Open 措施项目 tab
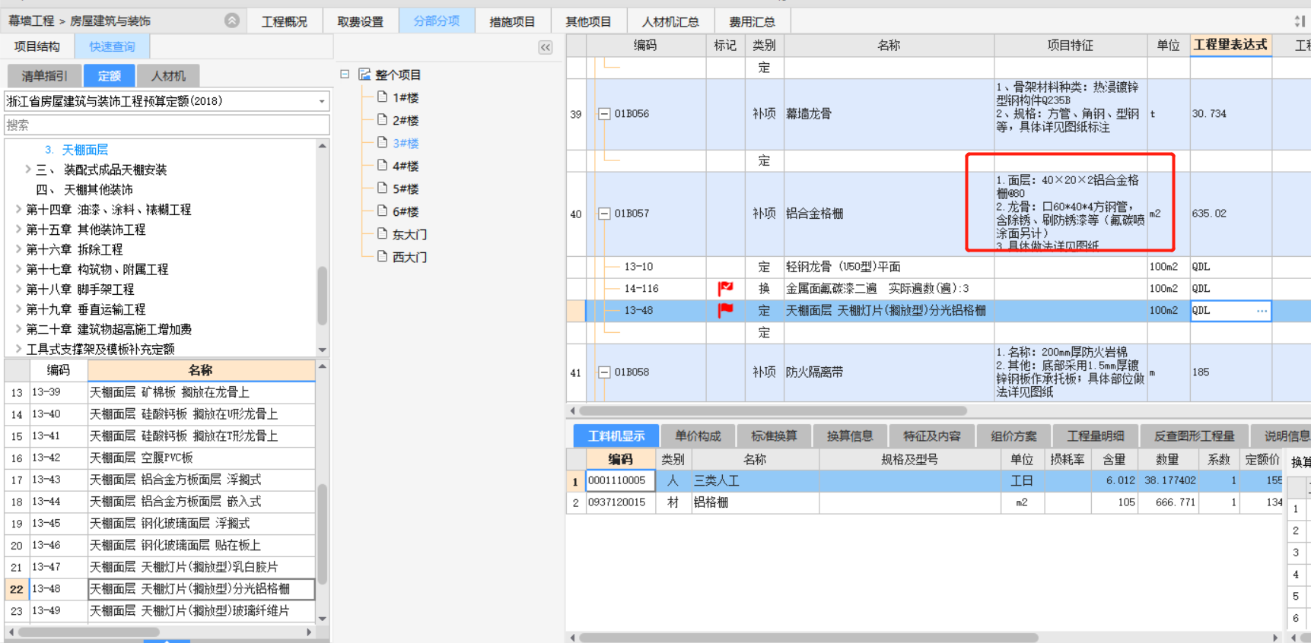This screenshot has width=1311, height=643. (512, 21)
